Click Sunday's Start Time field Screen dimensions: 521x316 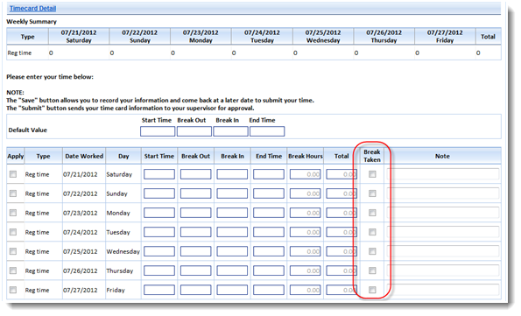click(x=159, y=193)
